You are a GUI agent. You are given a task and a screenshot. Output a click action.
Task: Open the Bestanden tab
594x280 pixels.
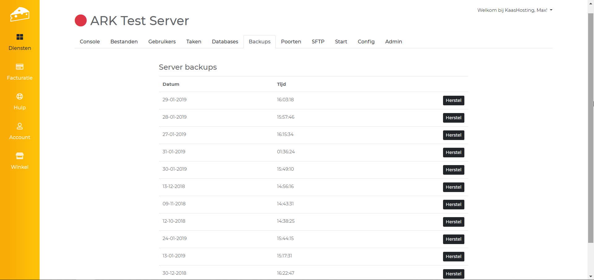[124, 42]
